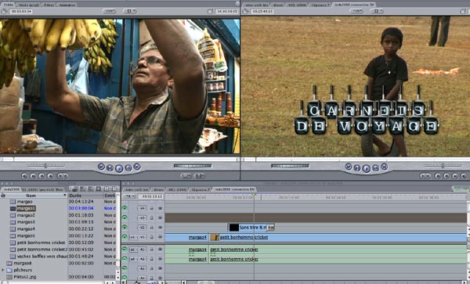Mute the A4 track with its green light
Viewport: 470px width, 284px height.
point(125,278)
